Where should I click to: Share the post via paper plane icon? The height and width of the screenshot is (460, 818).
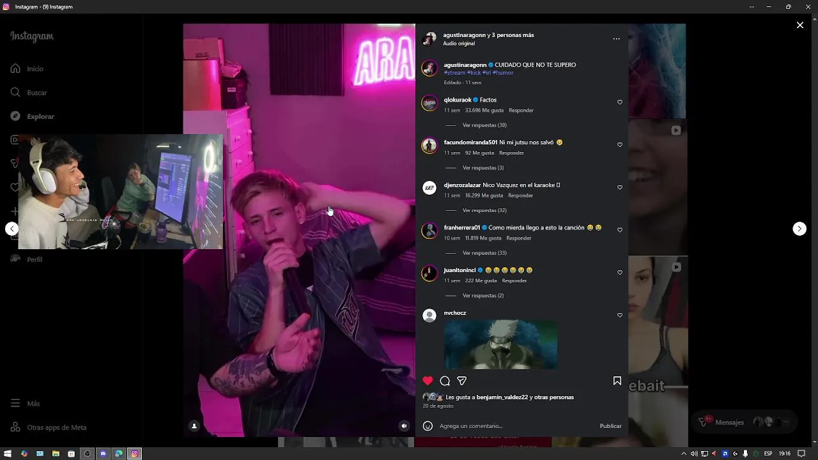tap(461, 381)
